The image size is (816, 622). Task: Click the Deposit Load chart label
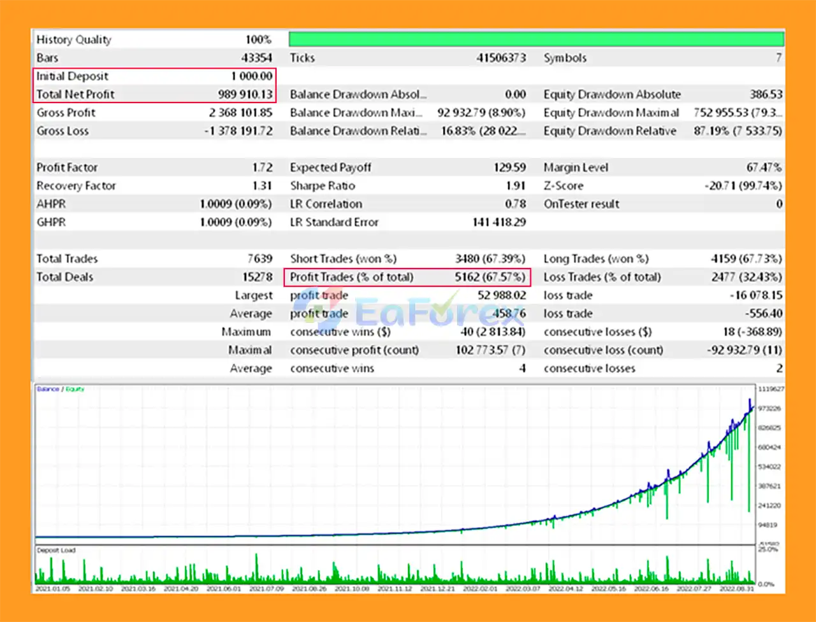point(57,550)
